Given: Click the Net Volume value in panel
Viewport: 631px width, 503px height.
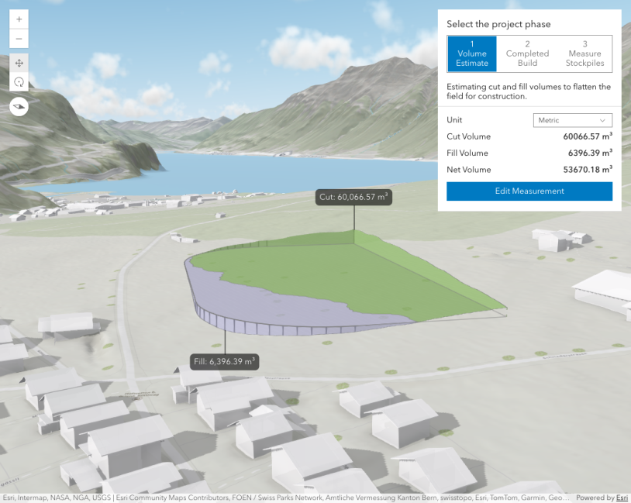Looking at the screenshot, I should click(x=588, y=170).
